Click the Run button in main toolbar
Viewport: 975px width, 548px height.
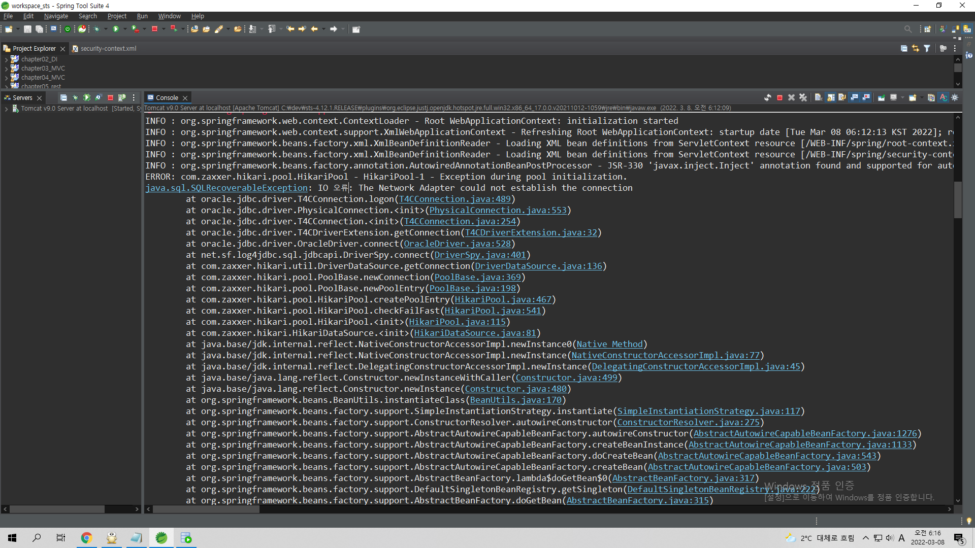click(116, 29)
